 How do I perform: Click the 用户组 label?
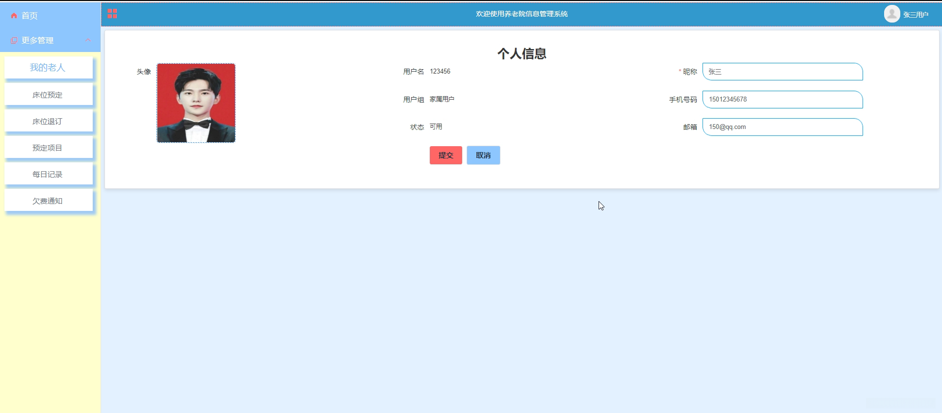click(x=414, y=100)
